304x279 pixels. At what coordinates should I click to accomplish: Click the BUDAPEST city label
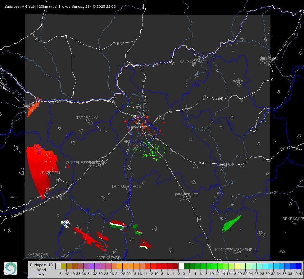click(x=136, y=128)
